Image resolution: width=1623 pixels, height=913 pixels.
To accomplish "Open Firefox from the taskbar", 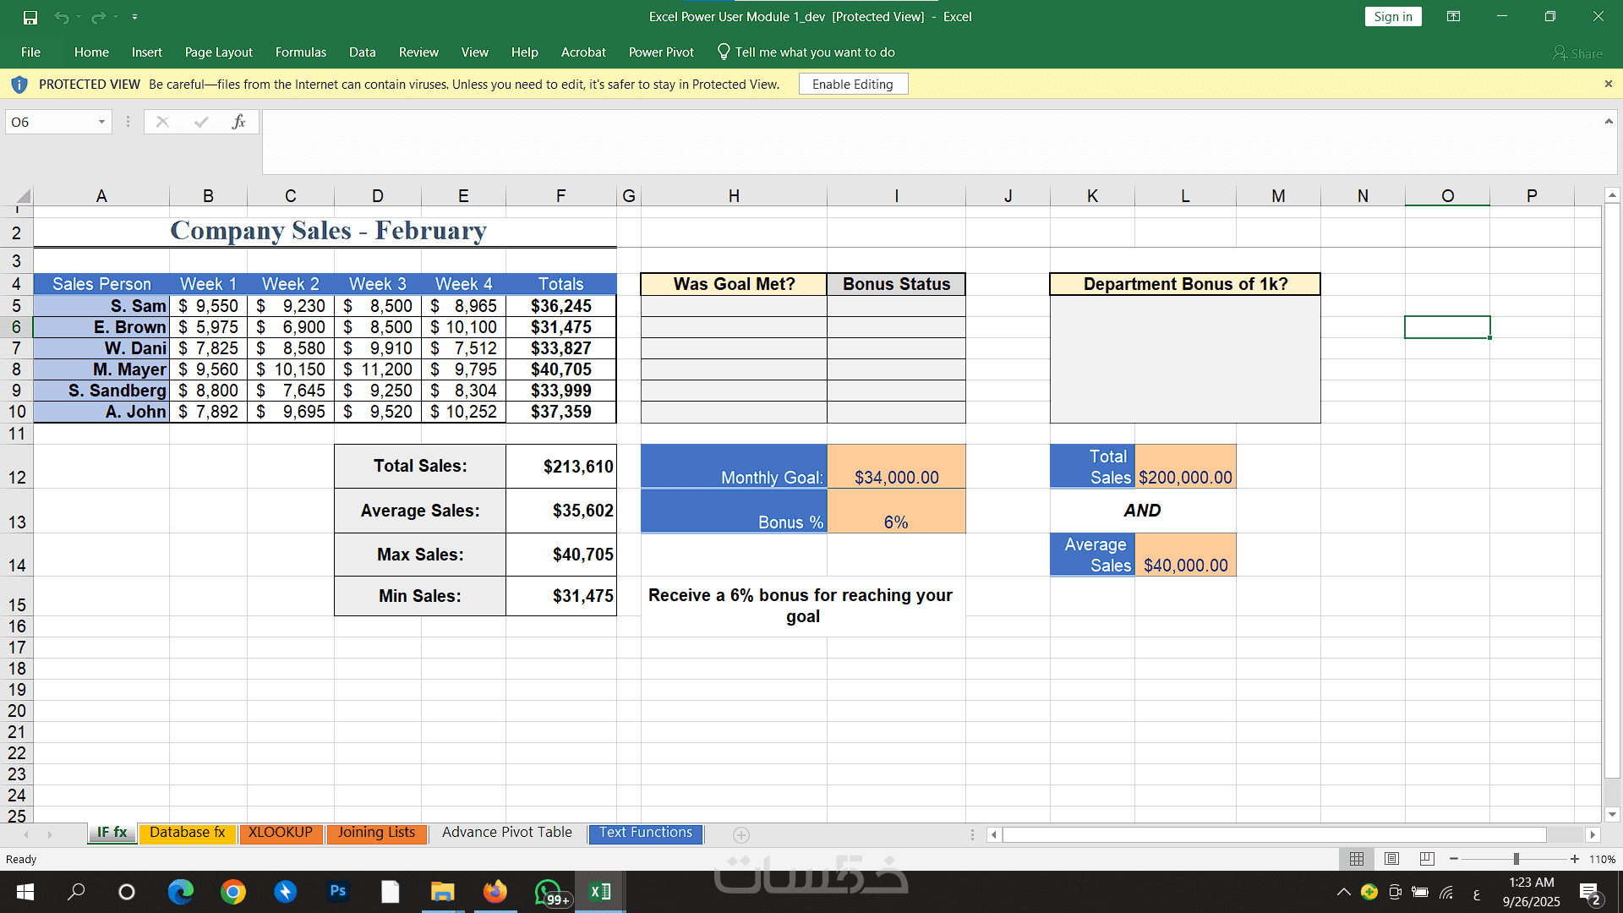I will point(495,892).
